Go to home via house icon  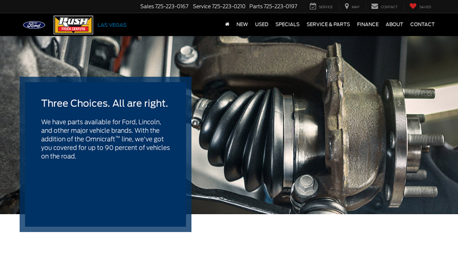[227, 24]
